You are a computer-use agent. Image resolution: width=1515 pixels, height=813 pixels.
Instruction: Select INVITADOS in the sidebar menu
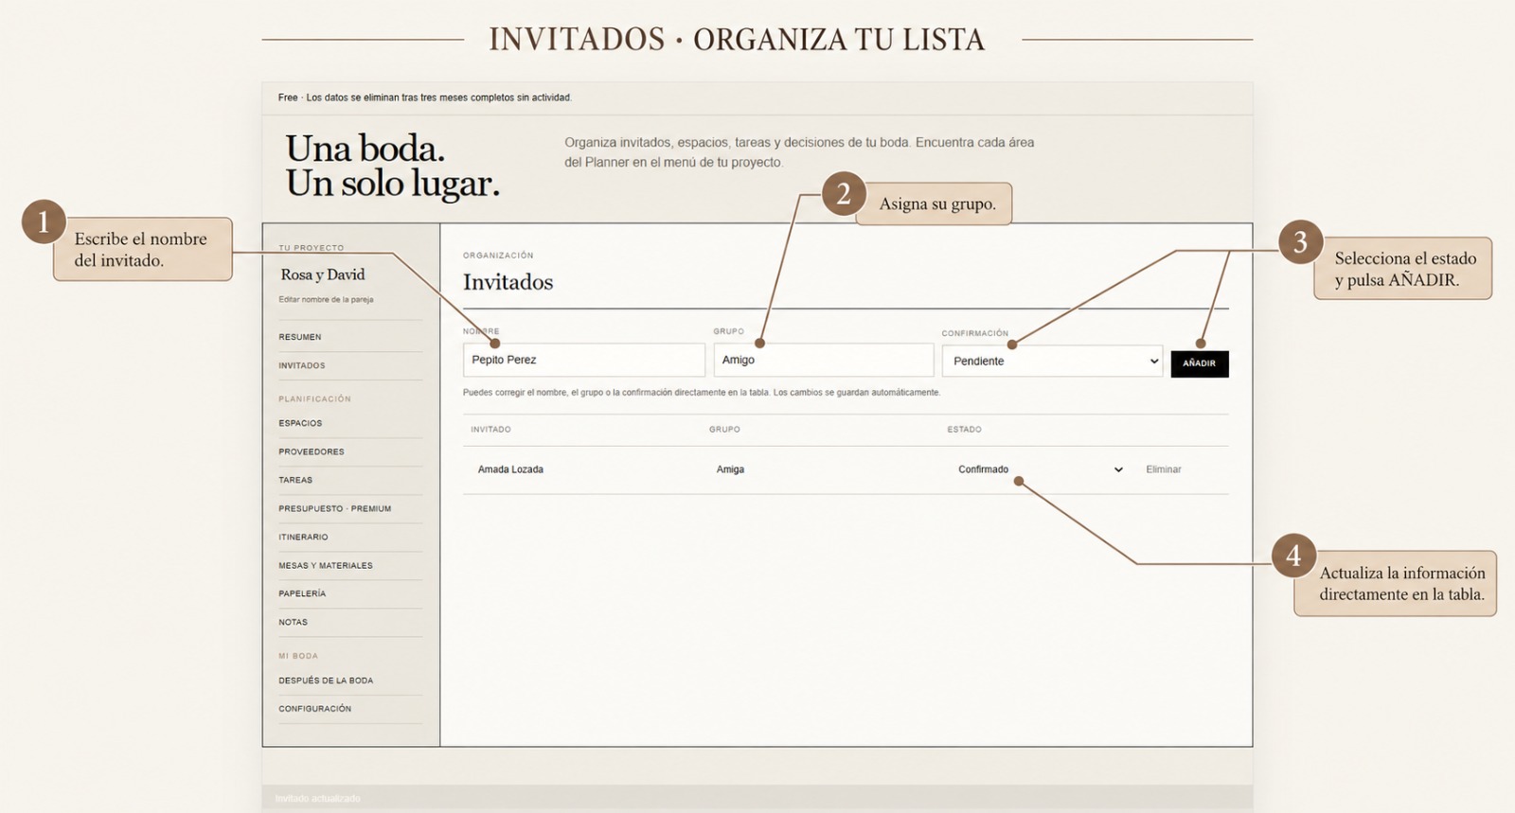pyautogui.click(x=302, y=365)
